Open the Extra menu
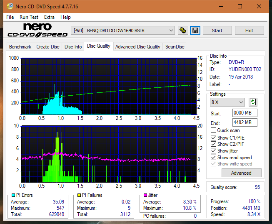272x224 pixels. [49, 17]
